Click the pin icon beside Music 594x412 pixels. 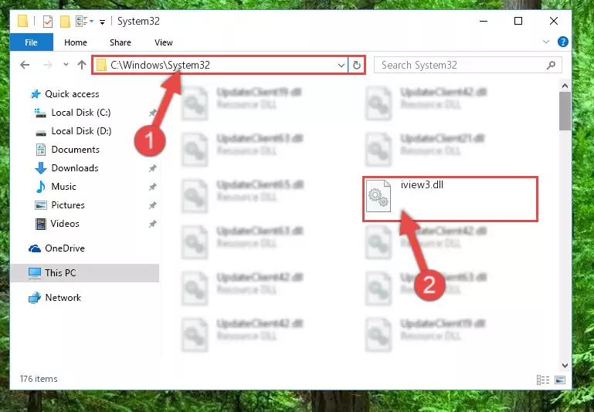coord(153,187)
